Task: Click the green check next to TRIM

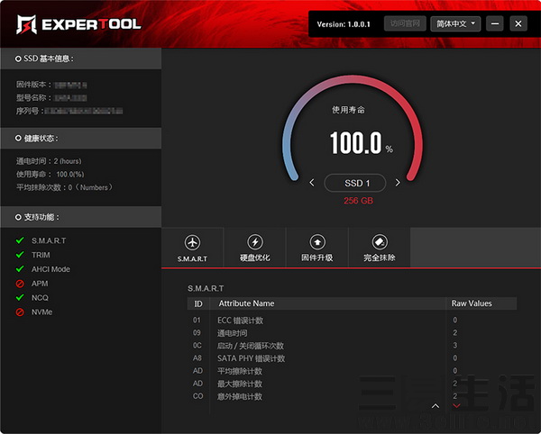Action: pos(20,255)
